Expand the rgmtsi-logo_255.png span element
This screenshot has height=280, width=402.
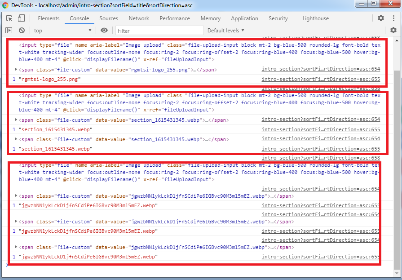click(16, 69)
